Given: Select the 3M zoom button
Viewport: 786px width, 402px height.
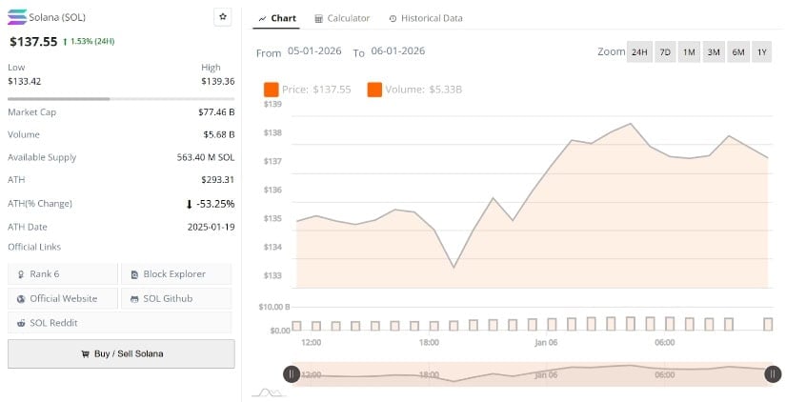Looking at the screenshot, I should click(x=714, y=52).
